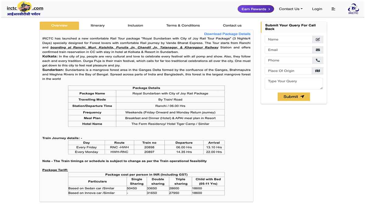Click the 'RNC -HWH' route cell

[x=119, y=147]
